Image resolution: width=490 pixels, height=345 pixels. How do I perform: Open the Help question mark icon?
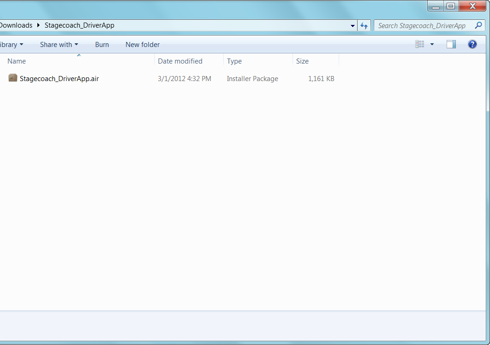[x=472, y=44]
